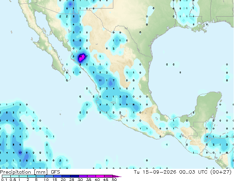
Task: Click the 11 mm precipitation value in Mexico
Action: pyautogui.click(x=100, y=81)
